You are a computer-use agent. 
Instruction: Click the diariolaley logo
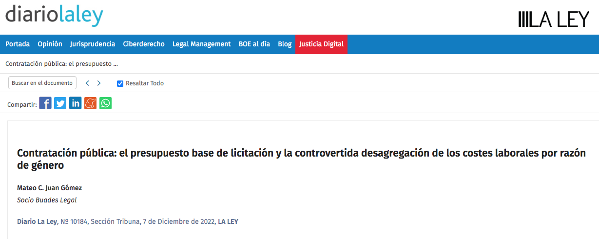pos(54,15)
